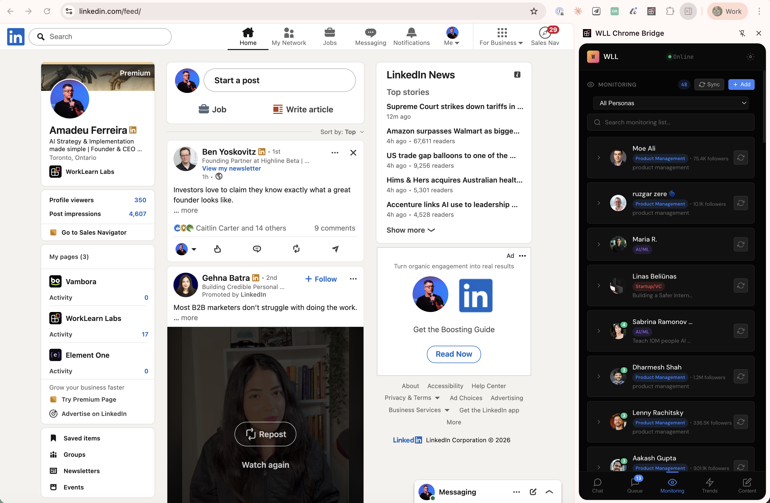Toggle the pin on WLL Chrome Bridge

[x=742, y=33]
